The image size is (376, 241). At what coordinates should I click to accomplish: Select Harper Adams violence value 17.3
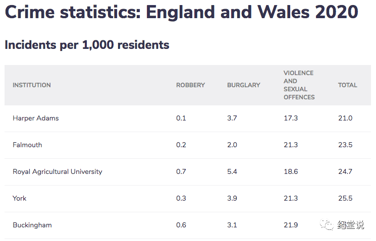point(291,118)
